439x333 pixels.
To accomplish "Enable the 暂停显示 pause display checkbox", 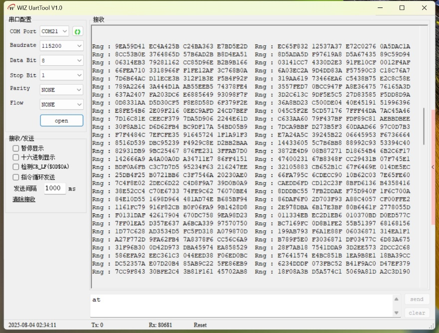I will (16, 148).
